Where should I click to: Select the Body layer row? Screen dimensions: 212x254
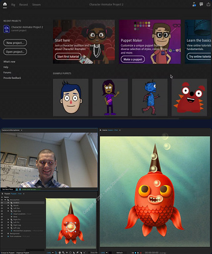[x=22, y=217]
